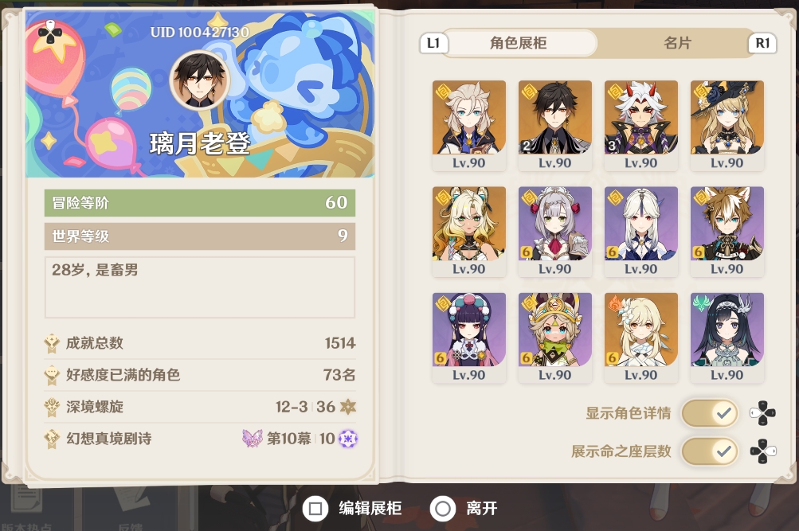Select the red-horned Itto character card
Viewport: 799px width, 531px height.
641,125
